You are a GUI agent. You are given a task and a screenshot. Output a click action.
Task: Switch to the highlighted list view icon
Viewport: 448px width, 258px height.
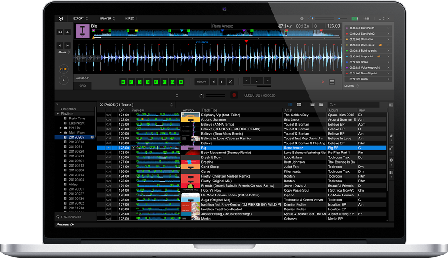(x=291, y=105)
